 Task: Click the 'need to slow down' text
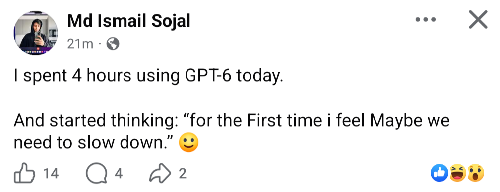[x=94, y=143]
